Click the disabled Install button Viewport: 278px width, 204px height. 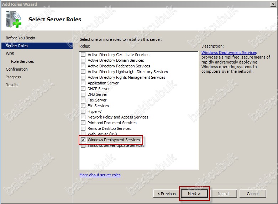pos(223,194)
